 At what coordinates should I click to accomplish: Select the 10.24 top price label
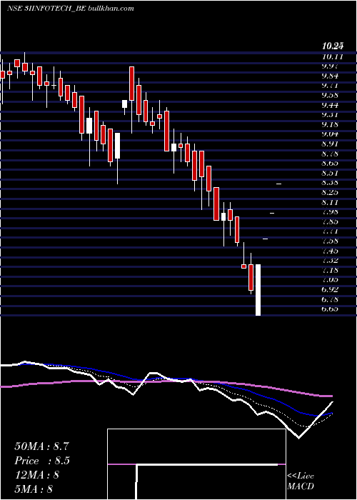[x=333, y=46]
